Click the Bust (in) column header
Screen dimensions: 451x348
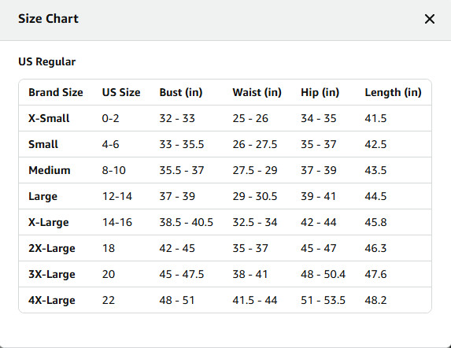point(181,92)
